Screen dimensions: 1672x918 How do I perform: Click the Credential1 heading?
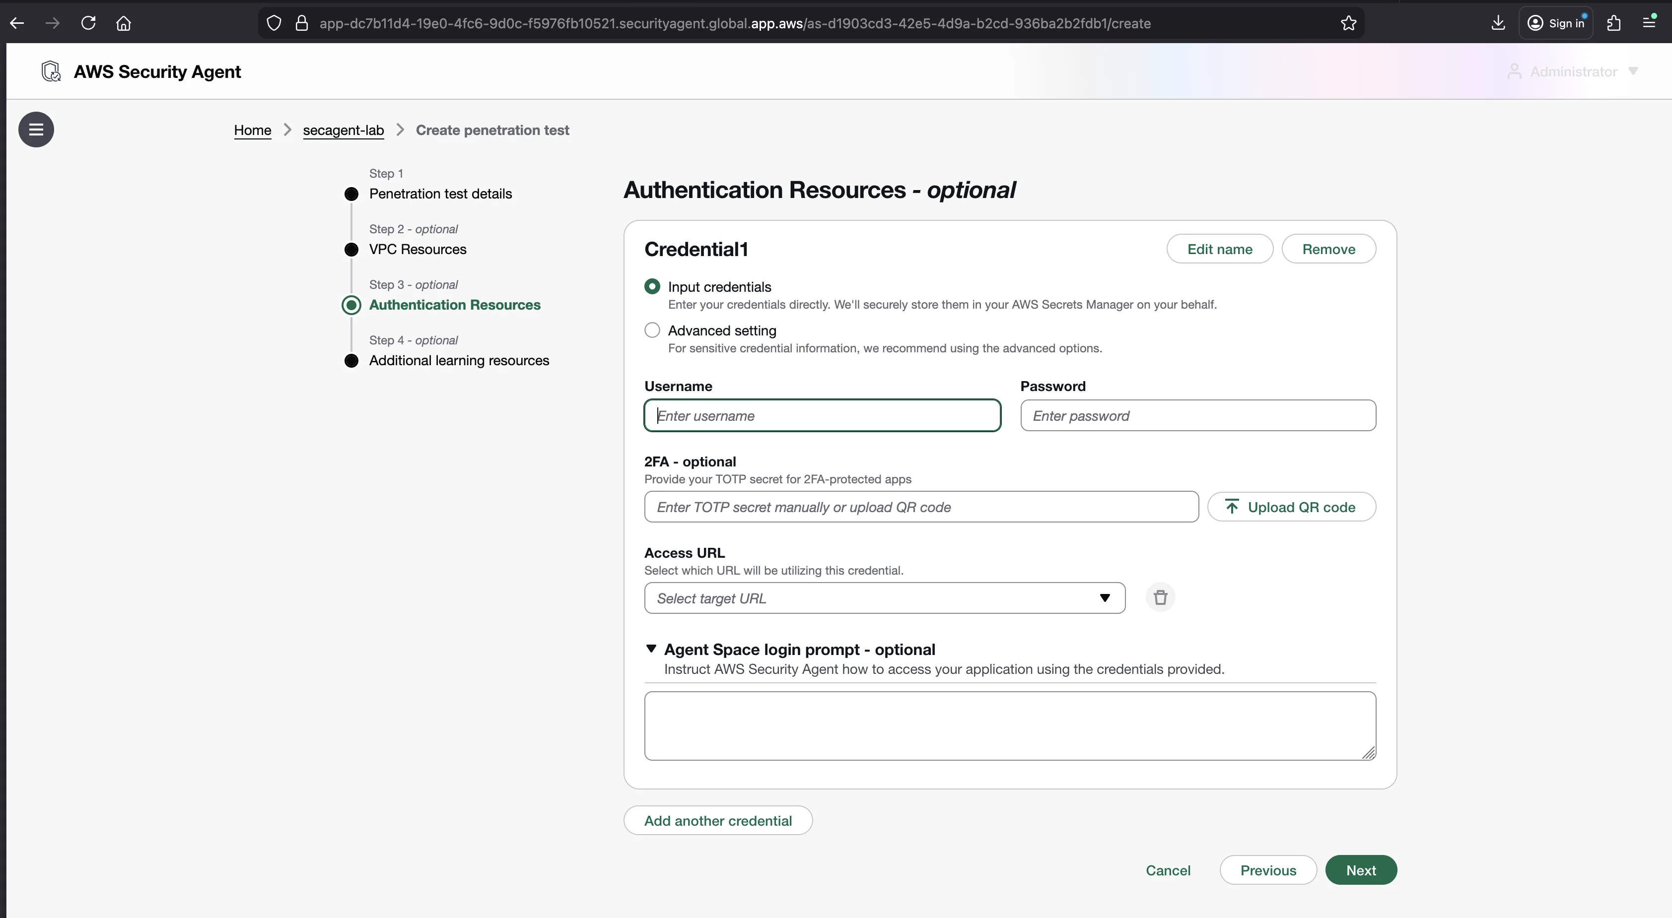pos(696,249)
